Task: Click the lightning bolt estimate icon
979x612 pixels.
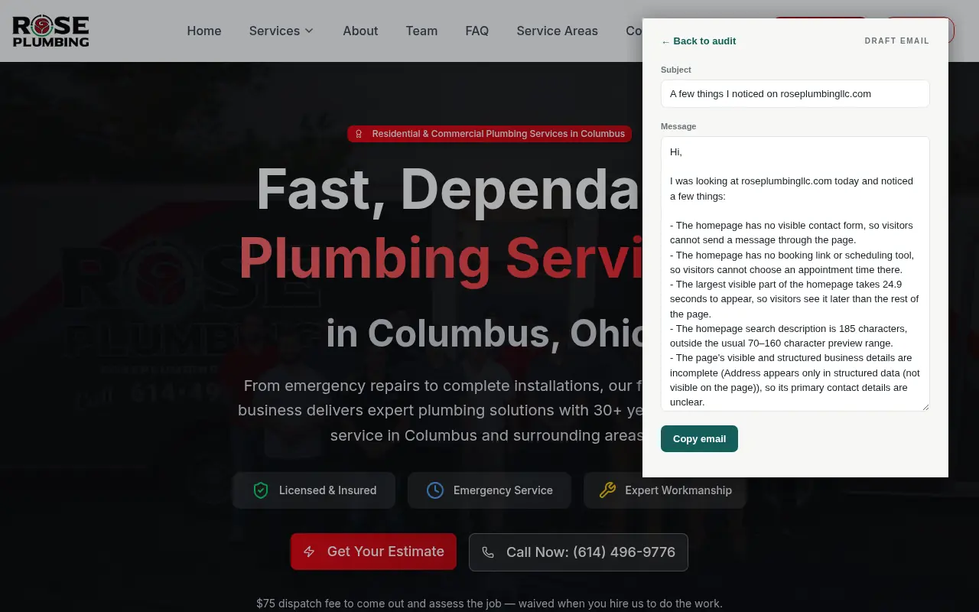Action: click(x=310, y=552)
